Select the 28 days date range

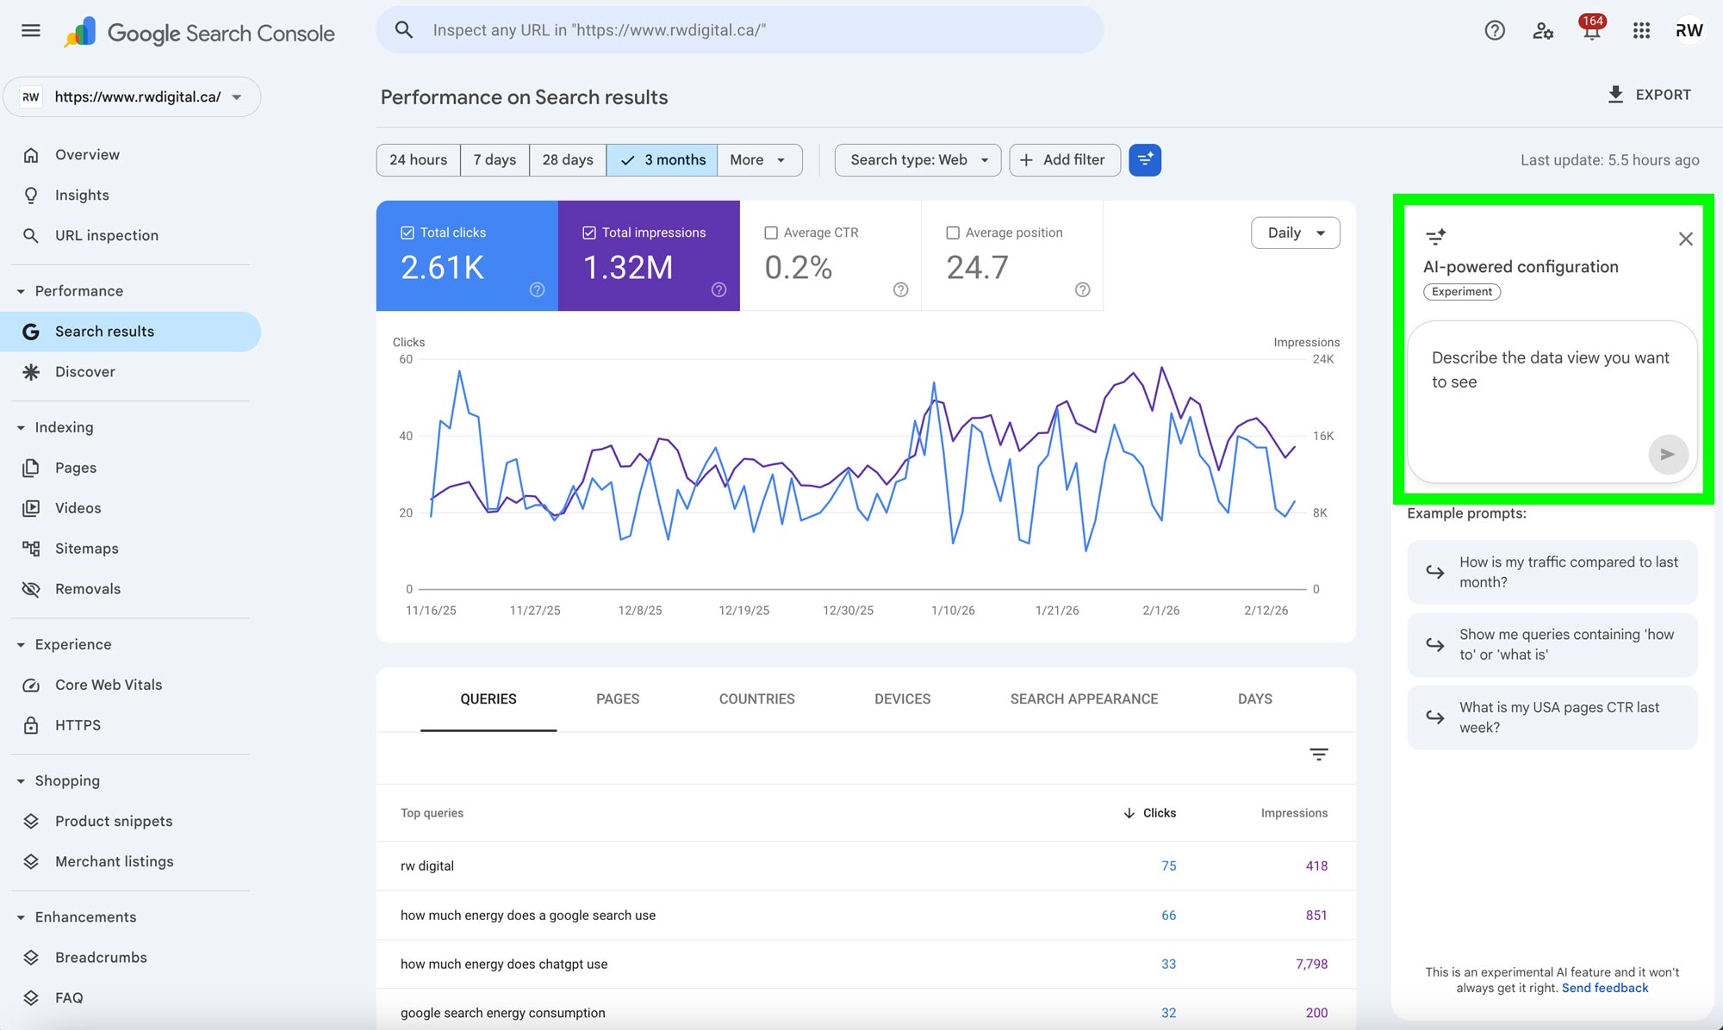567,160
